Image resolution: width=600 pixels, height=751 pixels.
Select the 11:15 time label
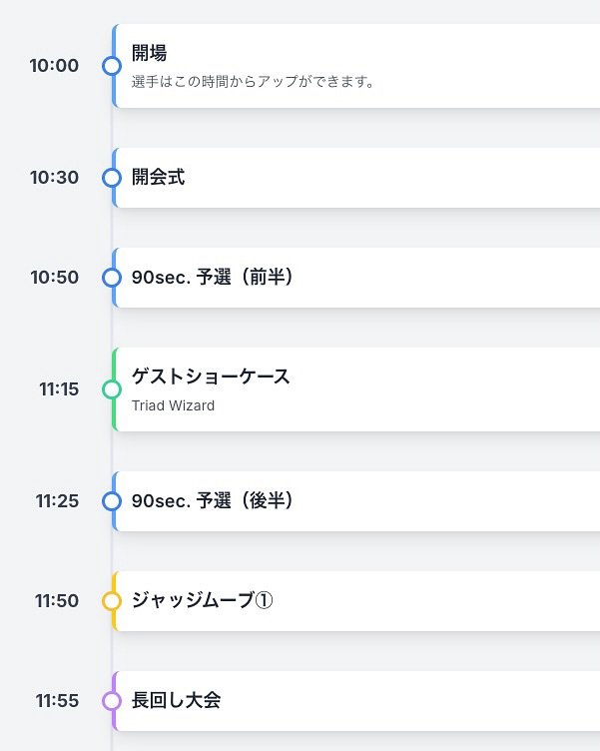click(59, 389)
